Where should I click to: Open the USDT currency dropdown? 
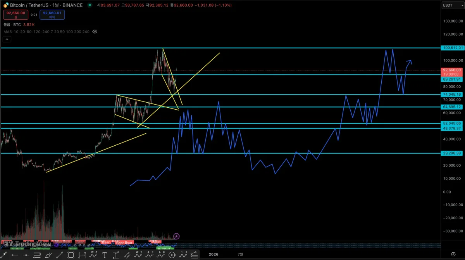(450, 5)
